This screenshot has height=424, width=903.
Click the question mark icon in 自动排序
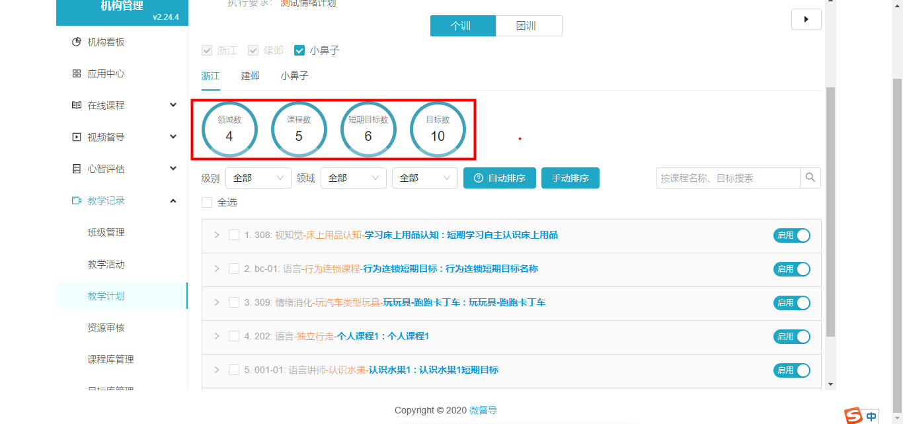coord(478,179)
